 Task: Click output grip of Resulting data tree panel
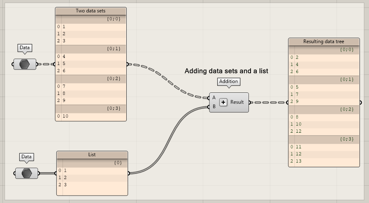361,102
